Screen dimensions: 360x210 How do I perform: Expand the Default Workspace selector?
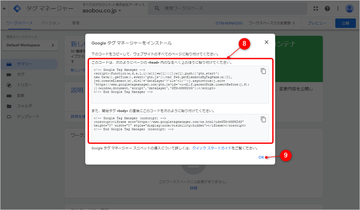coord(30,45)
